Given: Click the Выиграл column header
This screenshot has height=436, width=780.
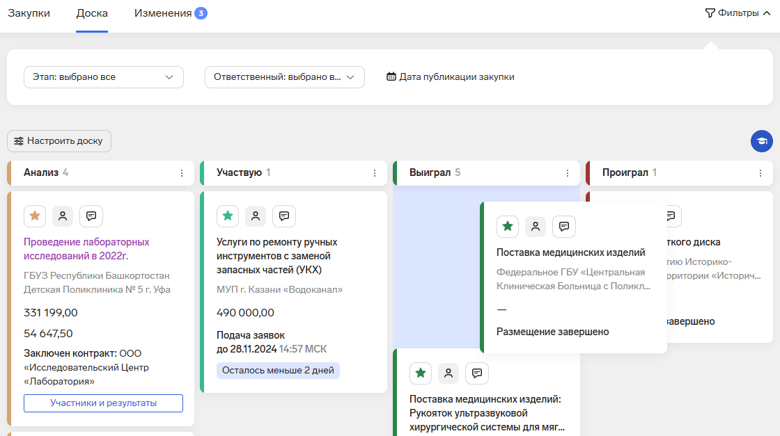Looking at the screenshot, I should pos(487,173).
